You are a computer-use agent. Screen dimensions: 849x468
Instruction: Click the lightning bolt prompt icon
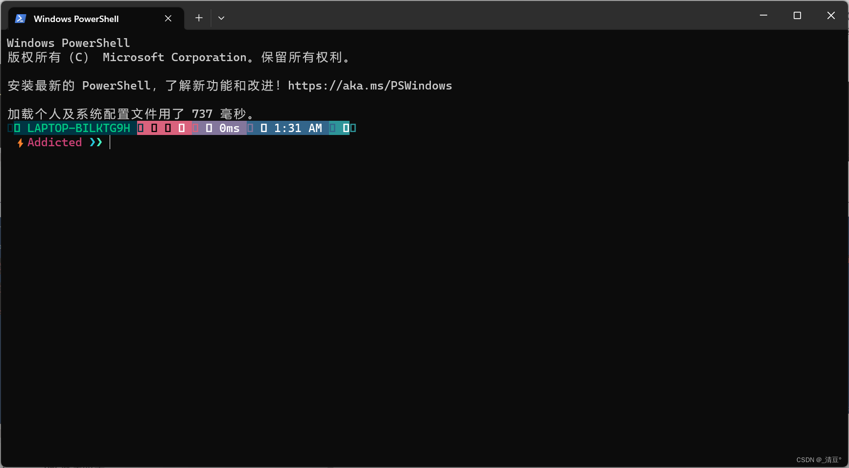click(20, 143)
